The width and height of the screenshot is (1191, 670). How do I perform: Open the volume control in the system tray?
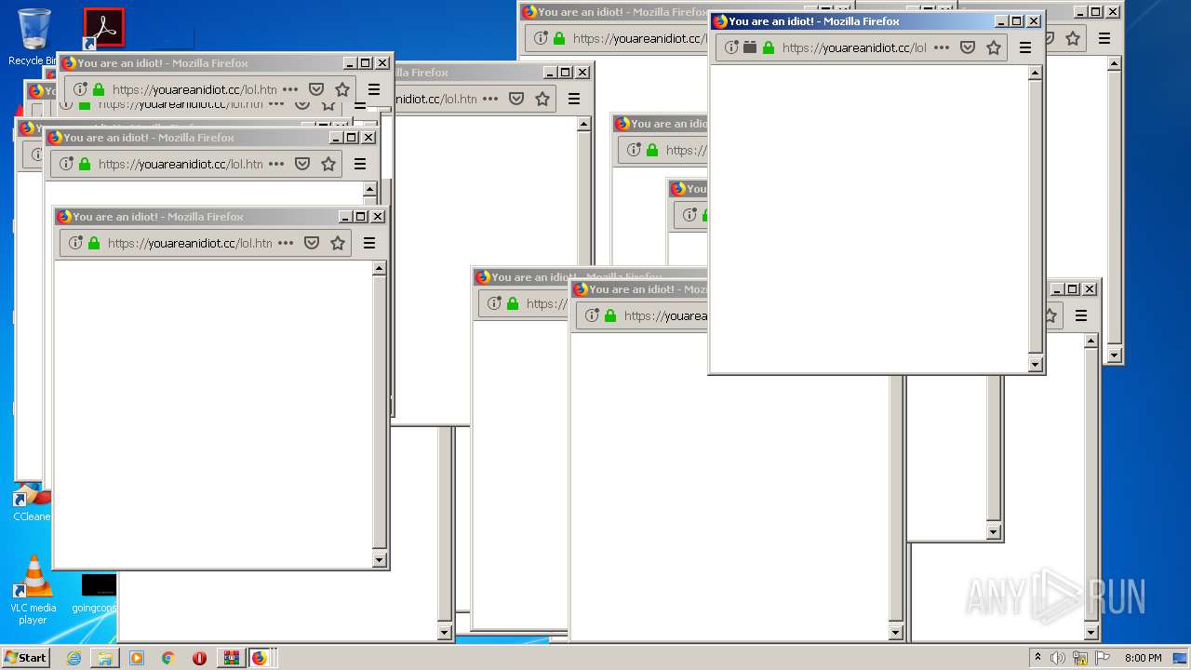point(1058,658)
